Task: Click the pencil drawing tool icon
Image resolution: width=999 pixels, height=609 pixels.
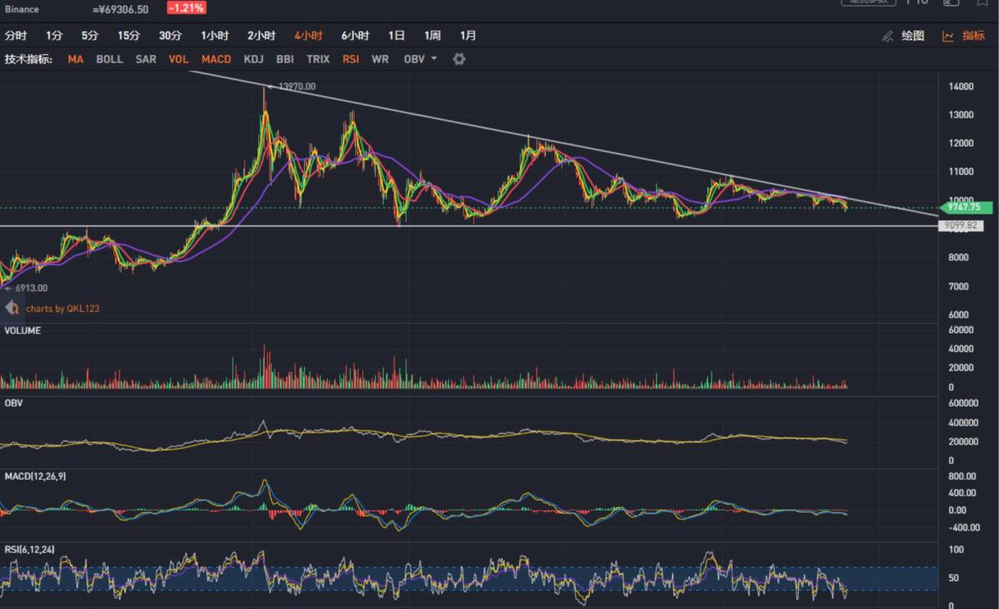Action: coord(887,36)
